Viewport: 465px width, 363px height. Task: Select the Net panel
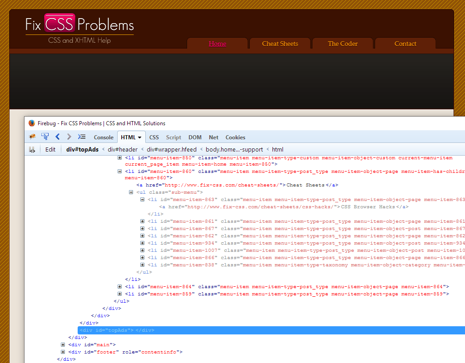(213, 137)
